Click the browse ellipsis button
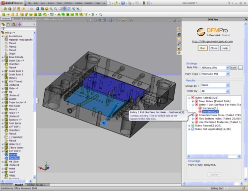The width and height of the screenshot is (248, 191). pyautogui.click(x=240, y=67)
